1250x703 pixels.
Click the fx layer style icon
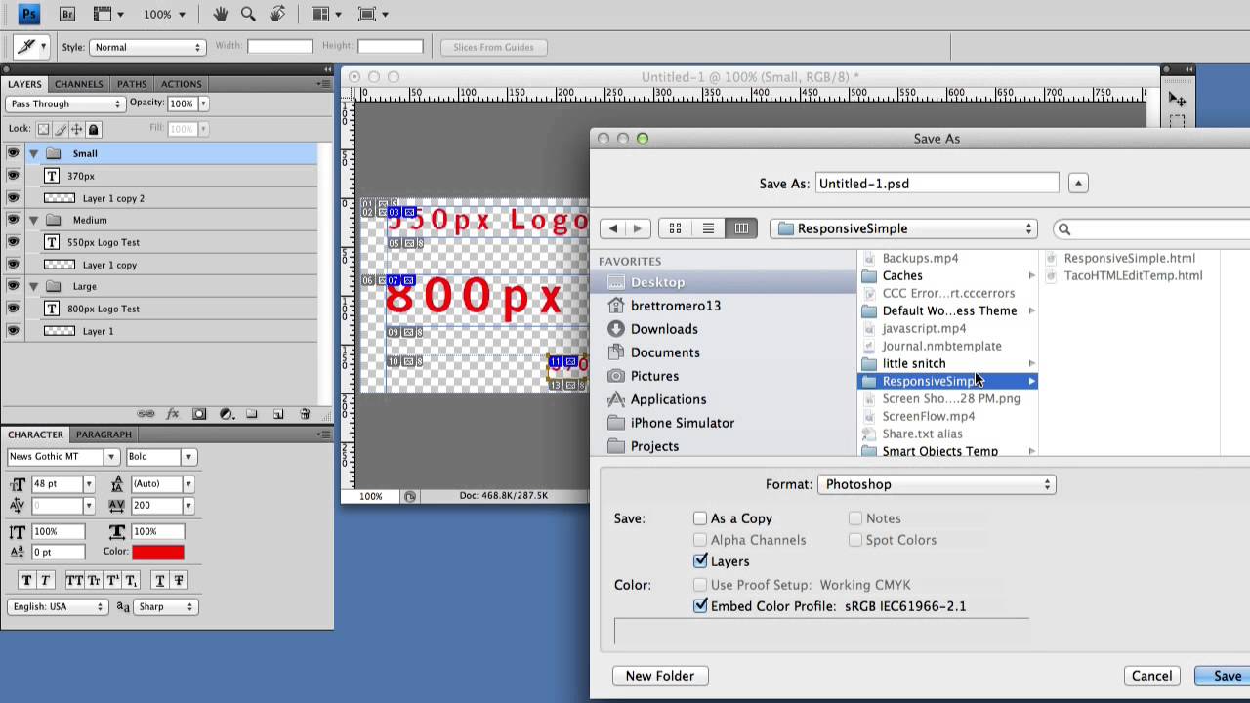coord(173,414)
